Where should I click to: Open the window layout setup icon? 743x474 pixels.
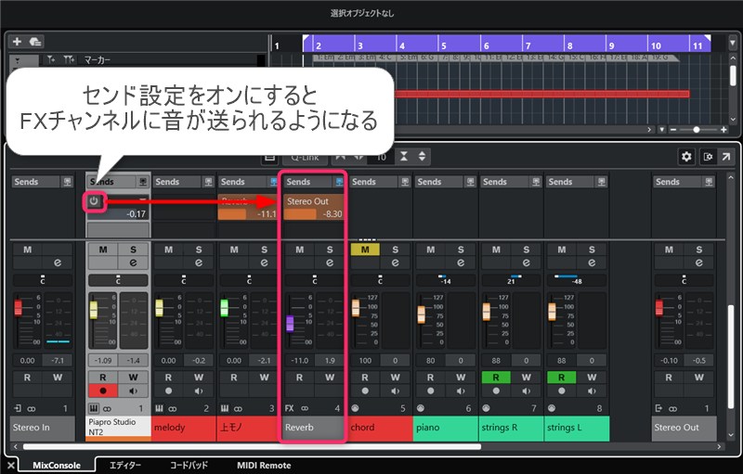pos(708,157)
